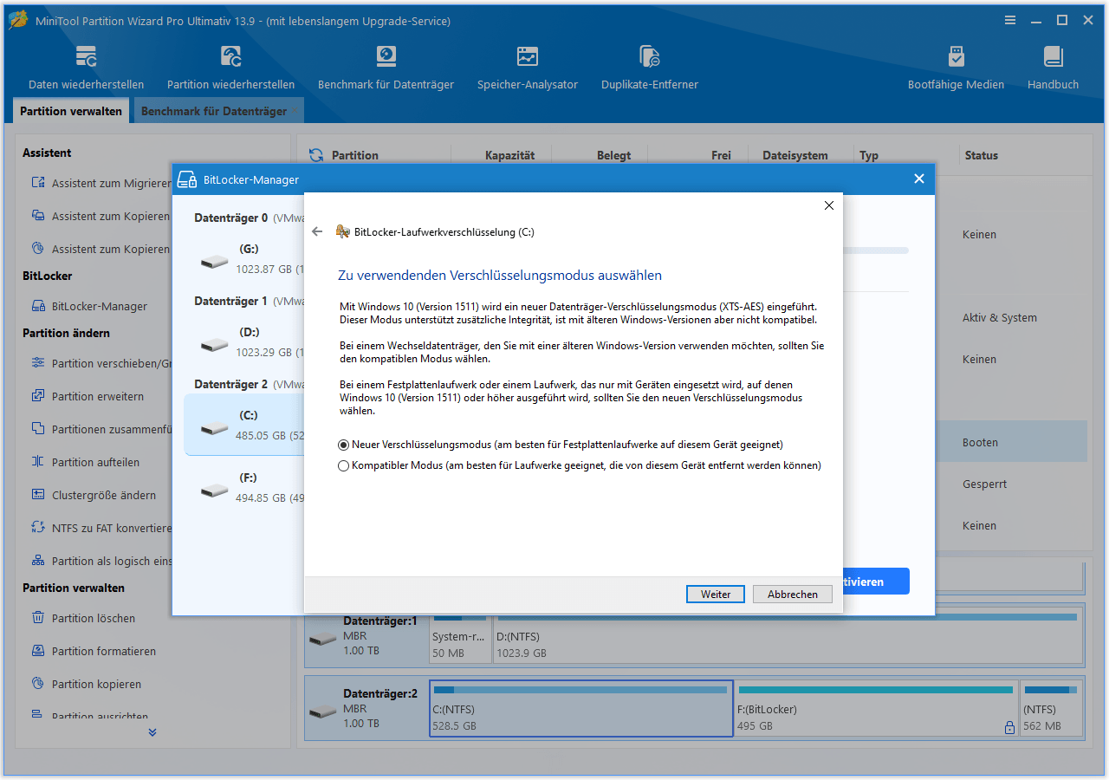Click Datenträger:2 disk icon in disk map
1109x780 pixels.
(322, 712)
